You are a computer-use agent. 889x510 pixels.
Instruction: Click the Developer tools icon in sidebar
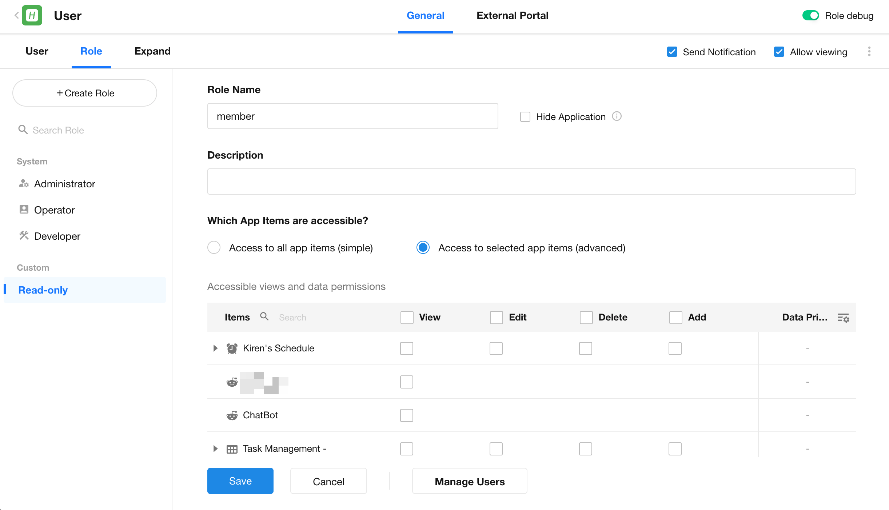[24, 236]
